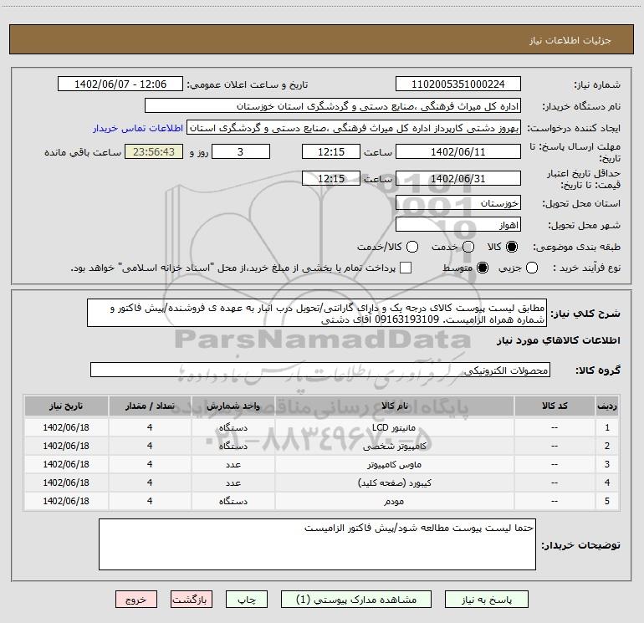Click the کیبورد (صفحه کلید) item name

(x=394, y=483)
